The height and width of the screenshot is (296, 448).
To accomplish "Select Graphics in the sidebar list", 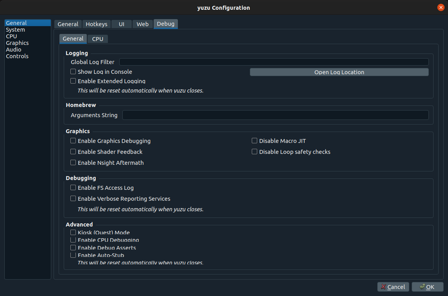I will click(17, 43).
